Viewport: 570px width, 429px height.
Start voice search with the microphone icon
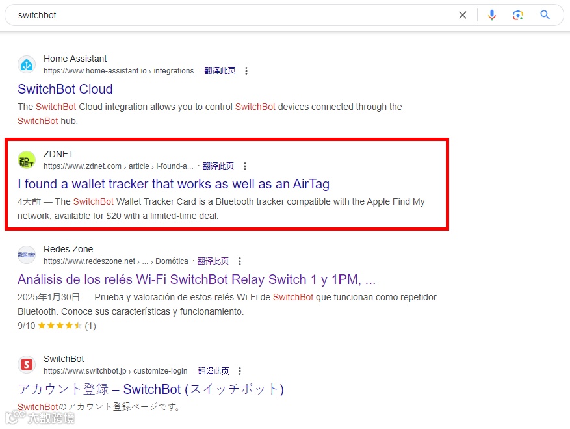click(492, 15)
